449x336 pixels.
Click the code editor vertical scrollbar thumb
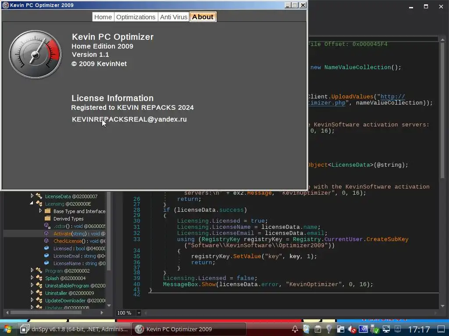pyautogui.click(x=442, y=110)
